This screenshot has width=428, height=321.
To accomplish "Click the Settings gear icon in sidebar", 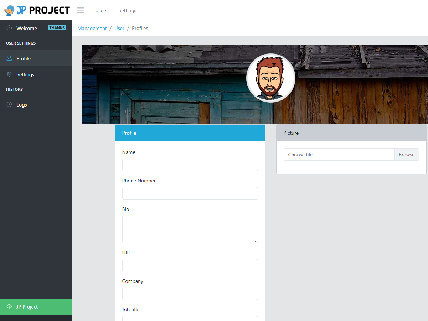I will pos(9,74).
